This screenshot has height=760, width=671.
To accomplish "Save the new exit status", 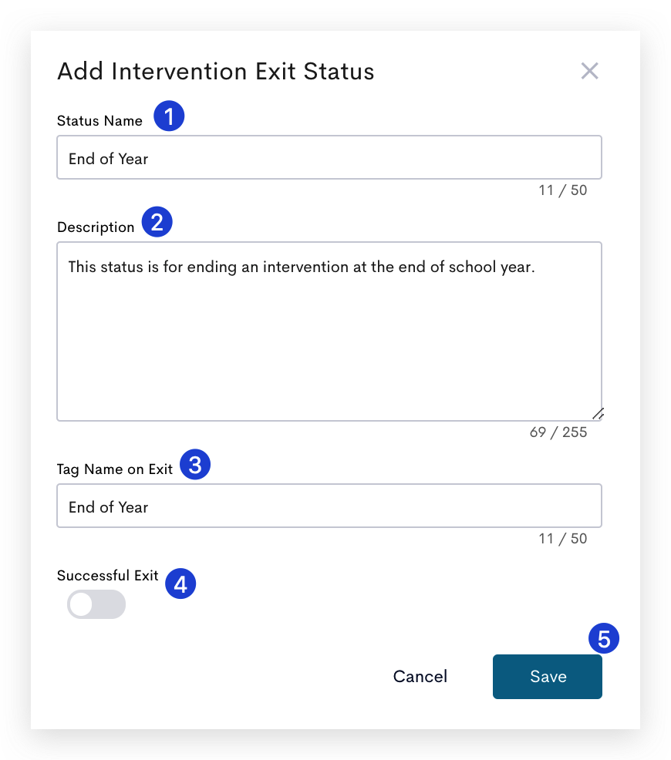I will (x=548, y=677).
